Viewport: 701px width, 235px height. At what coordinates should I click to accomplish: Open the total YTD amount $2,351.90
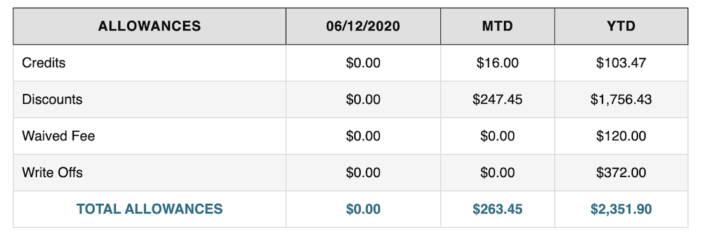point(621,209)
